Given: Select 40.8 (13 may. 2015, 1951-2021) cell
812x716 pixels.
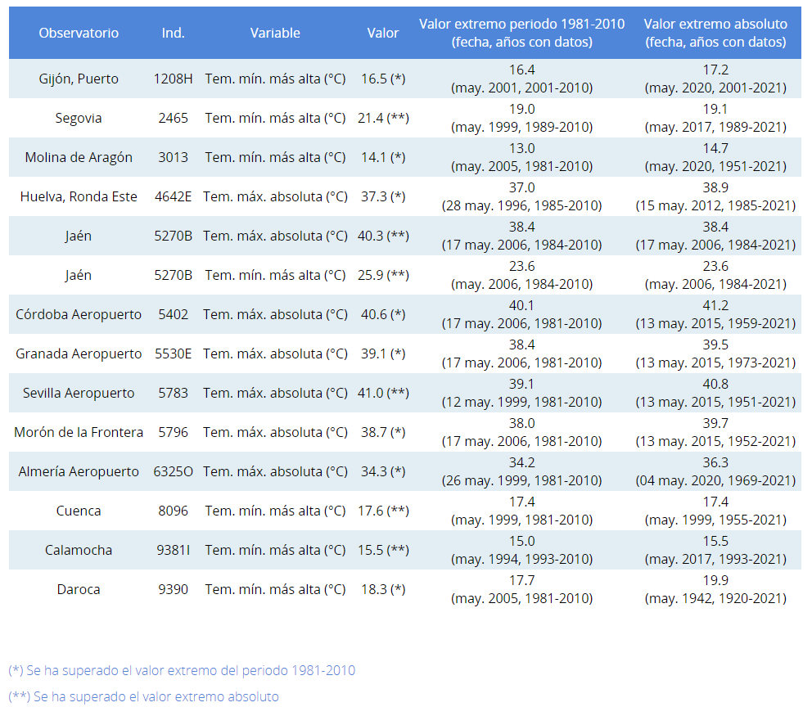Looking at the screenshot, I should [x=715, y=394].
